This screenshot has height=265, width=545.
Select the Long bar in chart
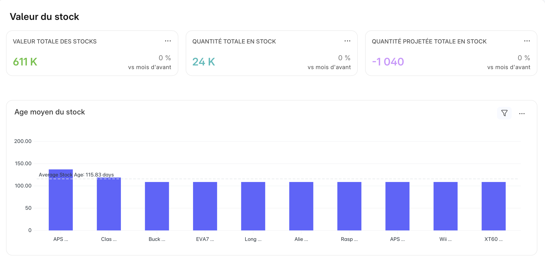point(253,206)
